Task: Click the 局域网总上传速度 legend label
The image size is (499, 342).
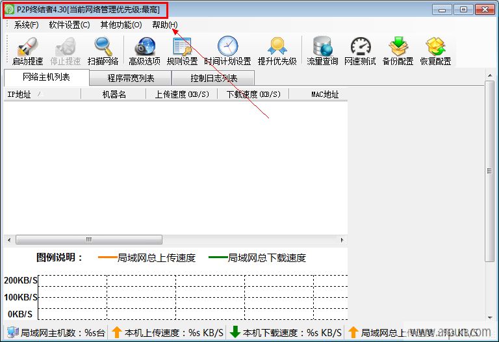Action: tap(156, 257)
